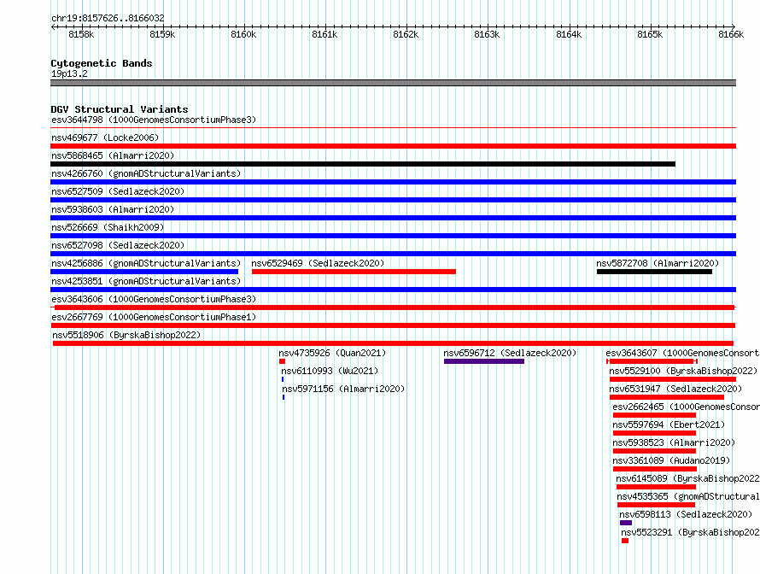Click the red bar of nsv3361089
Screen dimensions: 760x574
click(655, 469)
